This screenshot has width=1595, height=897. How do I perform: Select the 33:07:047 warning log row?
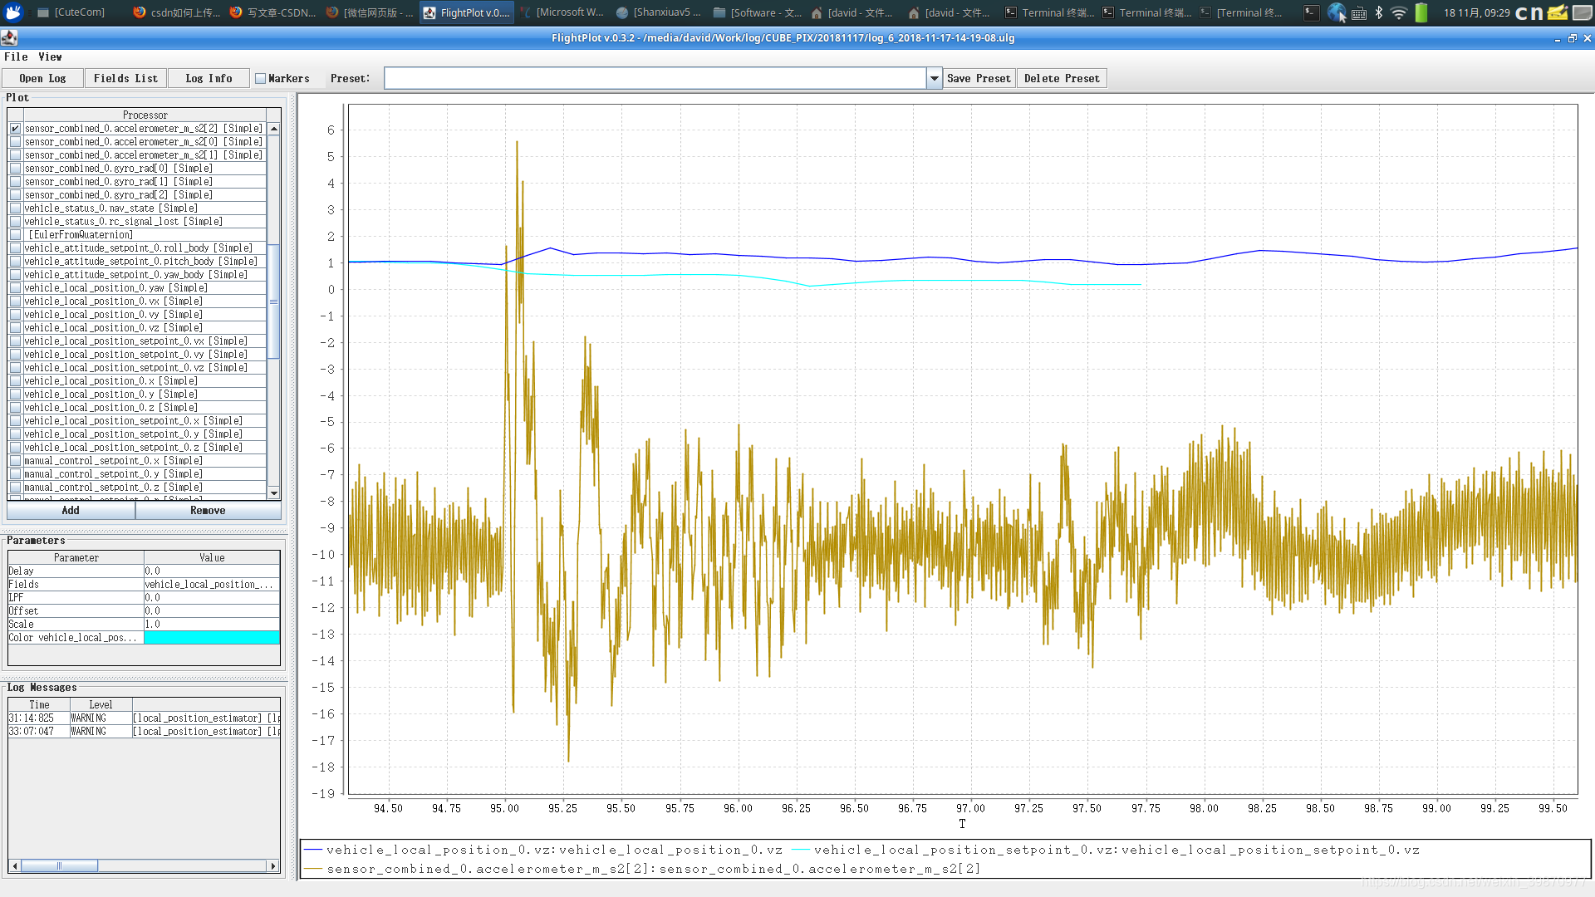pyautogui.click(x=144, y=732)
